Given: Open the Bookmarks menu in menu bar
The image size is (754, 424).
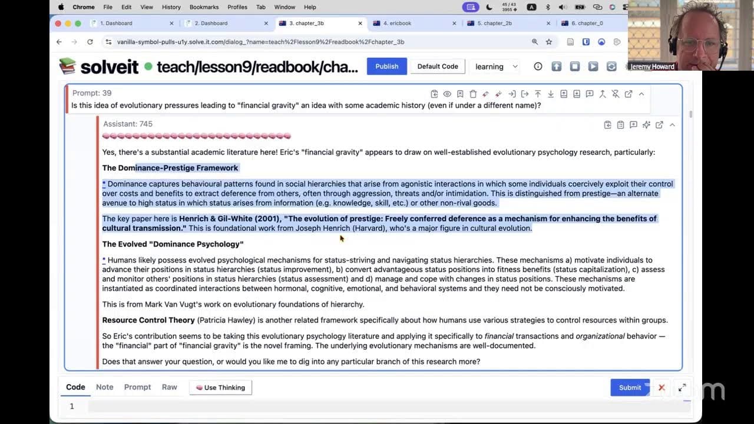Looking at the screenshot, I should click(x=204, y=7).
